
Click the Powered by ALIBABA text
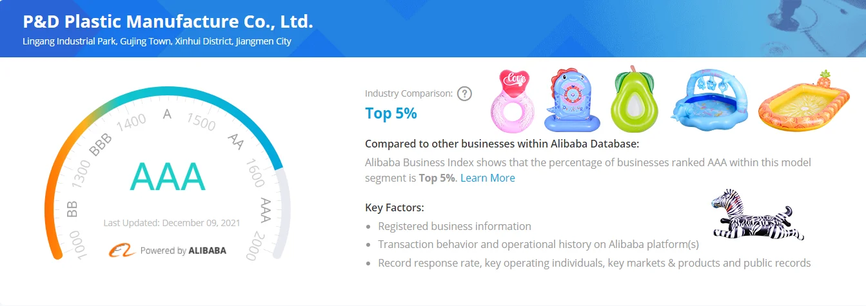[183, 250]
